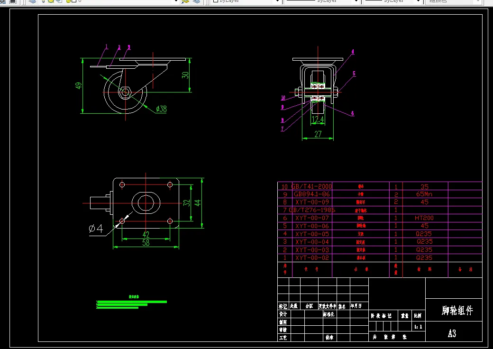Select the 35 material in row 10
Viewport: 493px width, 349px height.
[424, 186]
